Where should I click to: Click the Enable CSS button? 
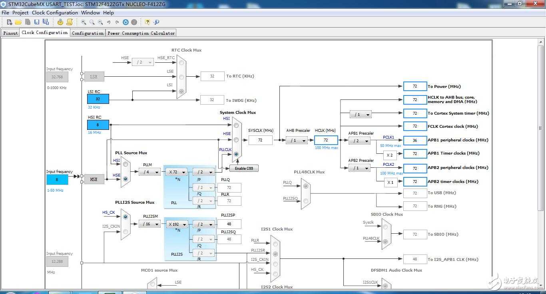[x=244, y=168]
